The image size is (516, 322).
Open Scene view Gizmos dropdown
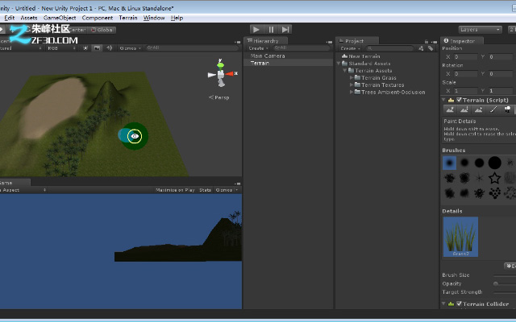tap(131, 48)
